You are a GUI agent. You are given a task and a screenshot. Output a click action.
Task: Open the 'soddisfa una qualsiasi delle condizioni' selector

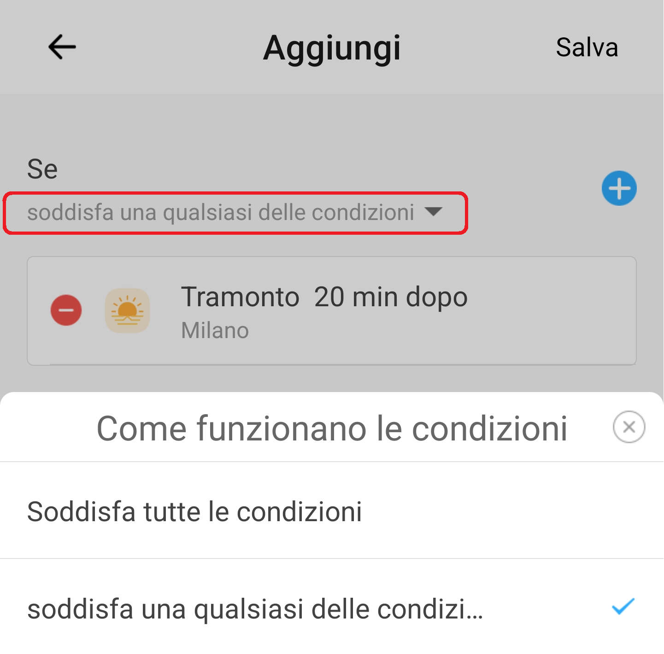click(x=235, y=213)
